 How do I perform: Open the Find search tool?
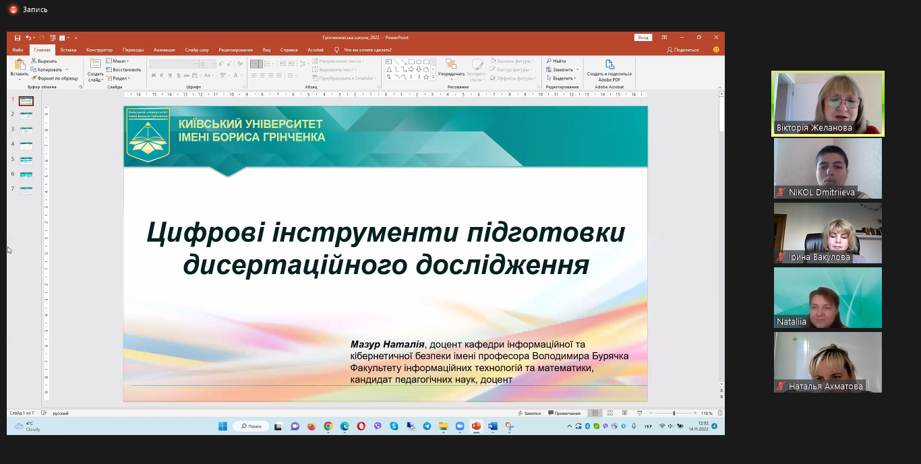pos(556,61)
